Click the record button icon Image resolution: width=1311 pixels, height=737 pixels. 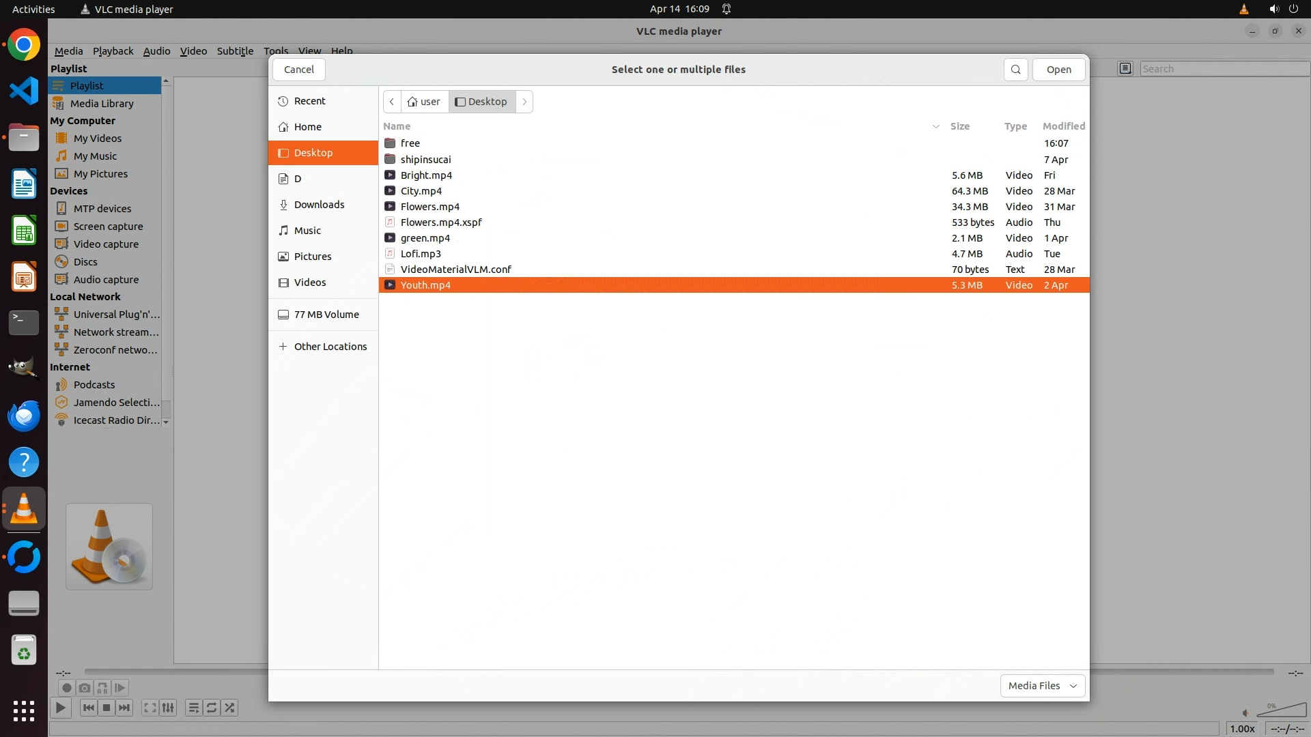[x=66, y=688]
